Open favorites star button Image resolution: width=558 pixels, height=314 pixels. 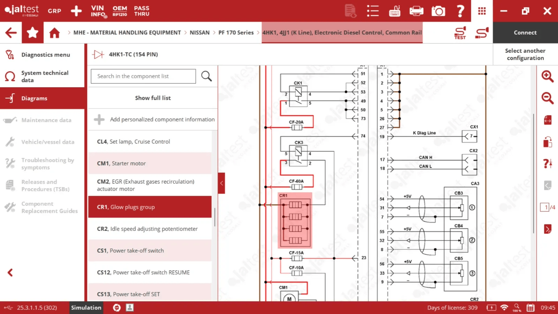pos(32,33)
